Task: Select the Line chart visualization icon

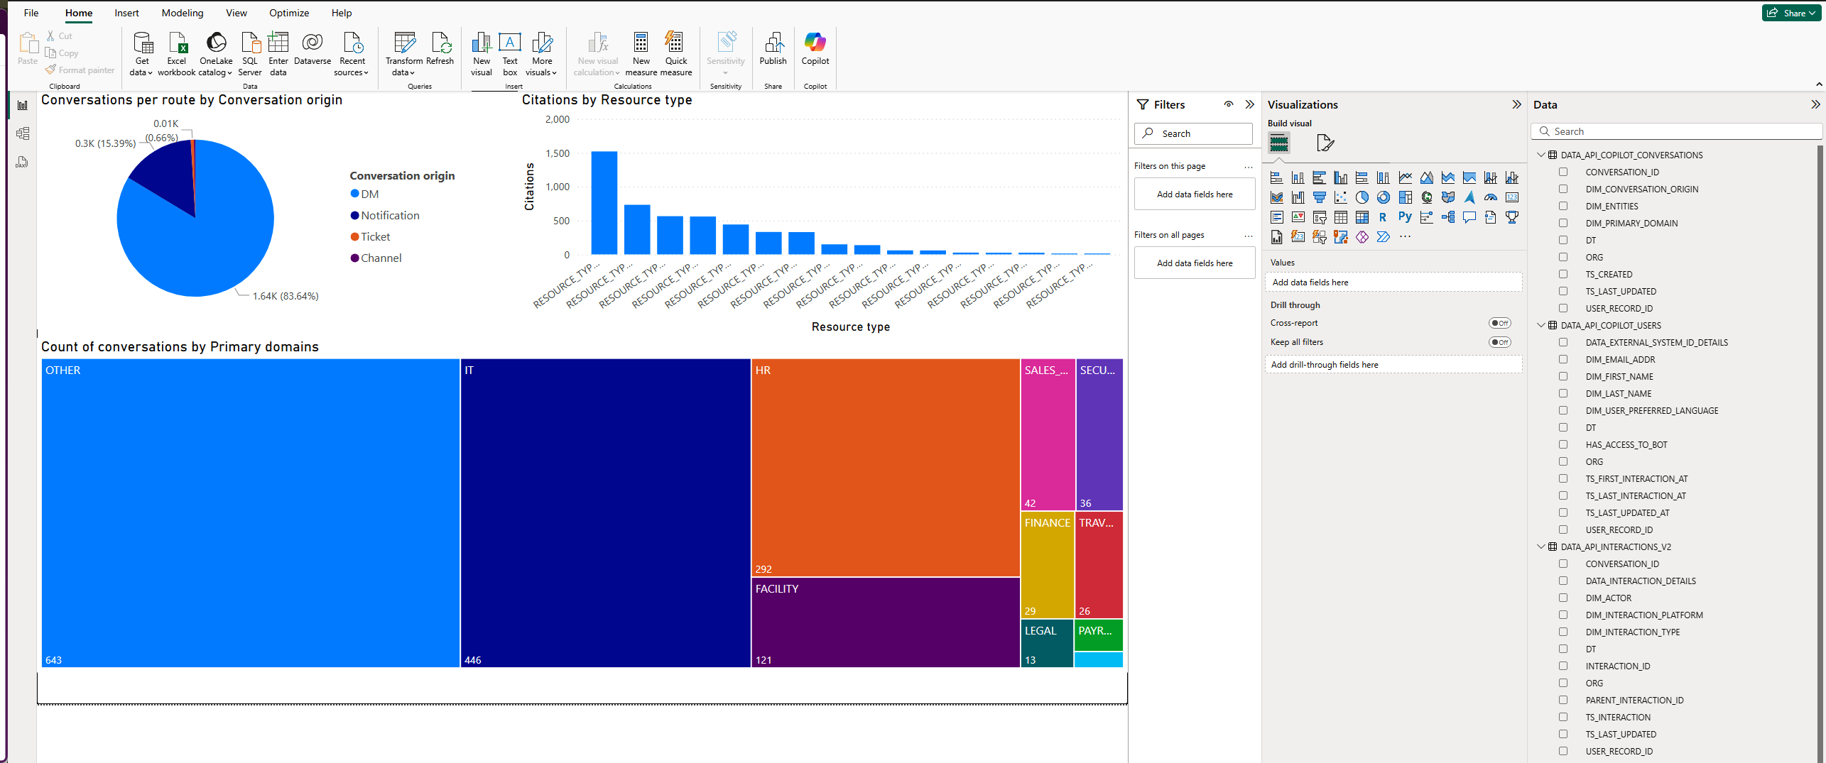Action: pos(1405,177)
